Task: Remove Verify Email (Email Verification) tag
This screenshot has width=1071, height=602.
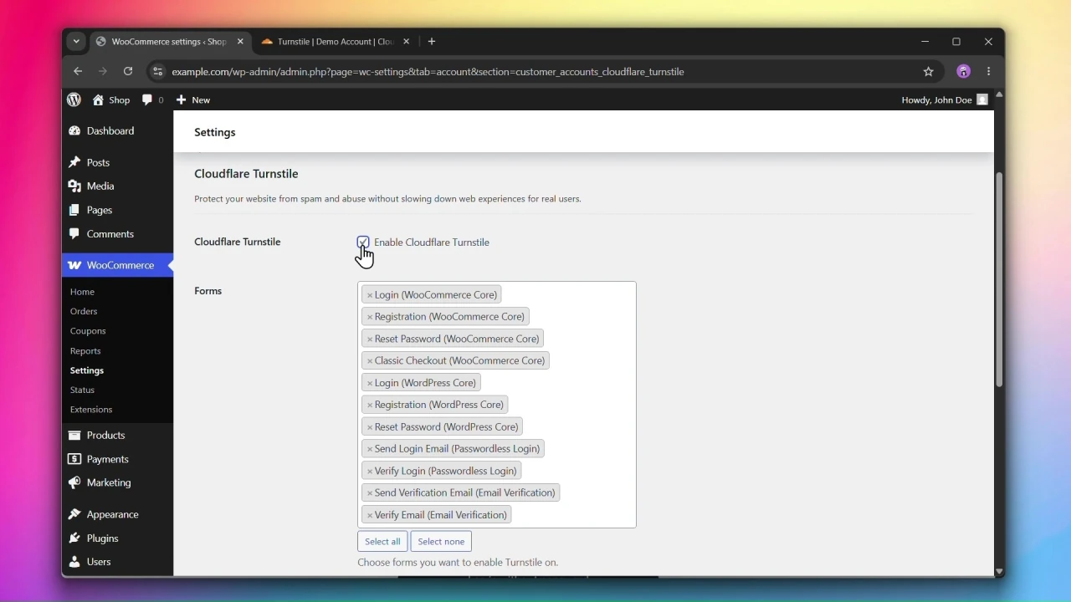Action: click(x=369, y=515)
